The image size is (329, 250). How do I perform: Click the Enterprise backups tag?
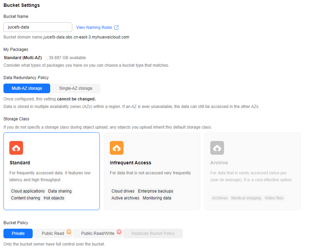(x=156, y=191)
